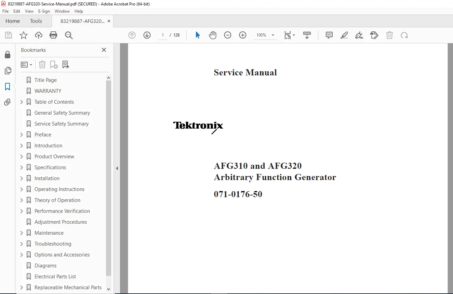Open the Electrical Parts List bookmark
The image size is (453, 294).
point(55,277)
